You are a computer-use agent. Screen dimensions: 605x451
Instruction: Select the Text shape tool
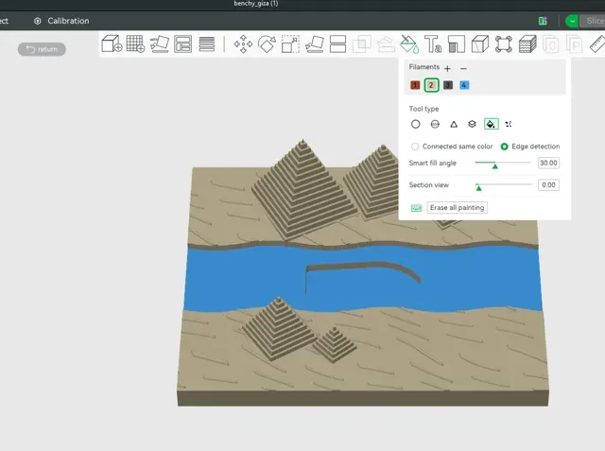(433, 44)
